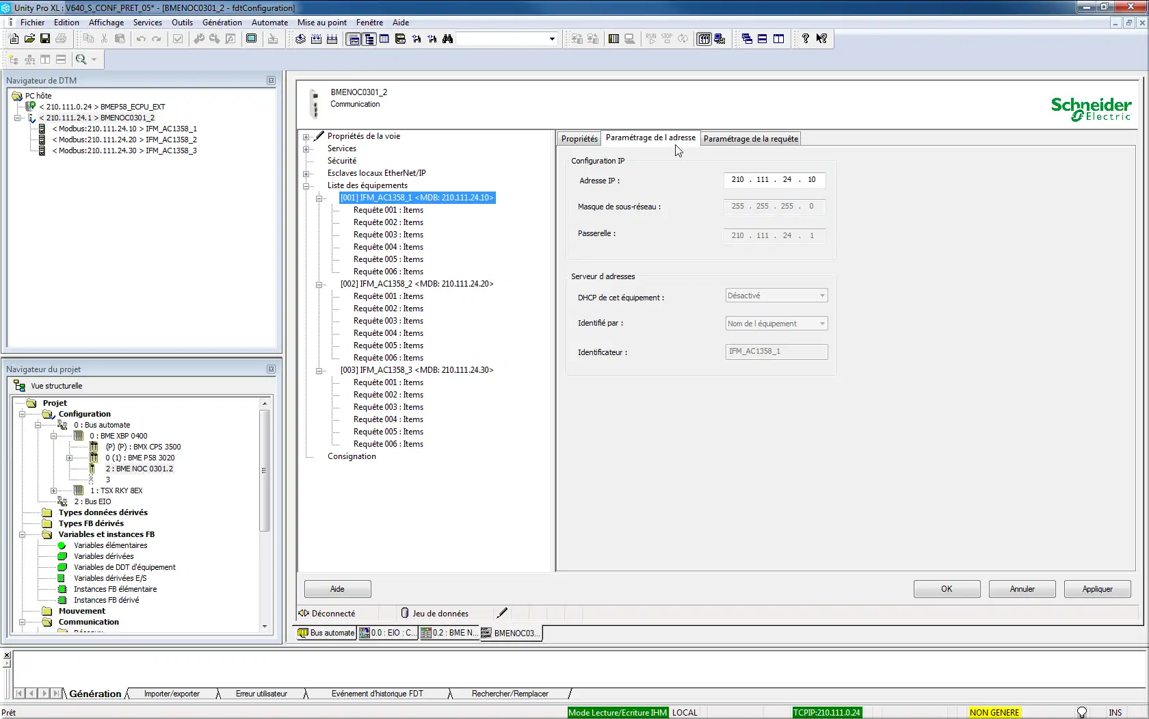Select the Consignation tree item
Image resolution: width=1149 pixels, height=719 pixels.
[352, 456]
